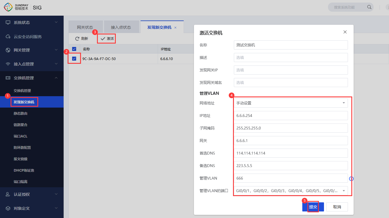Click the 取消 cancel button
The image size is (389, 218).
pos(337,207)
